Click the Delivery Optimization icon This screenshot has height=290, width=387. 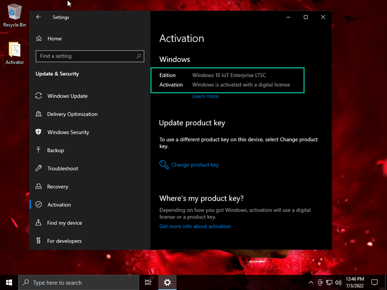click(38, 114)
